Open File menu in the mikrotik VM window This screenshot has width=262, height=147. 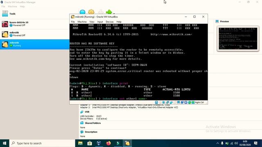click(x=73, y=22)
